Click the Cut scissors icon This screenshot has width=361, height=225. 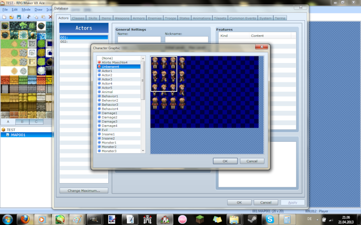pyautogui.click(x=28, y=17)
